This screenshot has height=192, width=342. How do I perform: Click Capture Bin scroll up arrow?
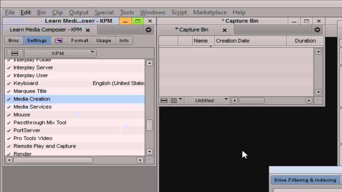[x=318, y=52]
